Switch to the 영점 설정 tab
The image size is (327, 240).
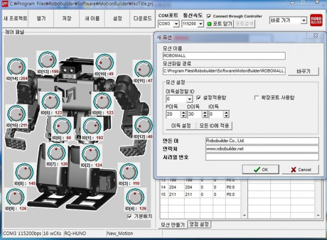(199, 224)
